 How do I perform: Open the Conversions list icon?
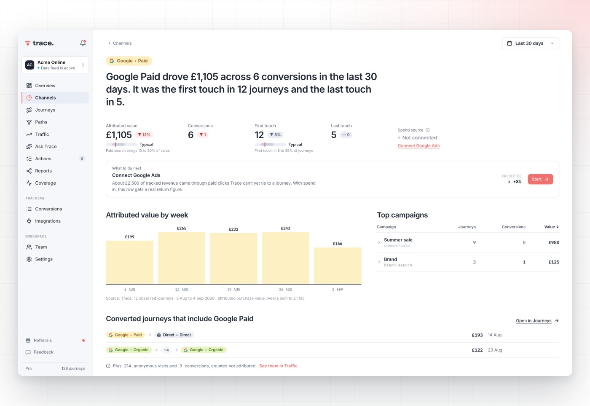pyautogui.click(x=29, y=209)
